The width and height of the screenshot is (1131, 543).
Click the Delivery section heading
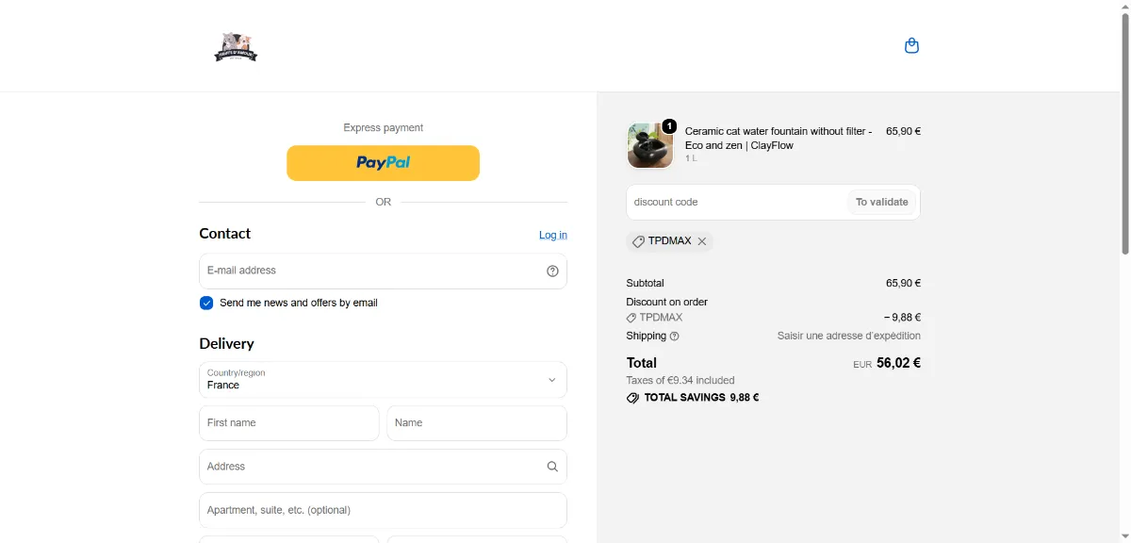click(x=226, y=344)
